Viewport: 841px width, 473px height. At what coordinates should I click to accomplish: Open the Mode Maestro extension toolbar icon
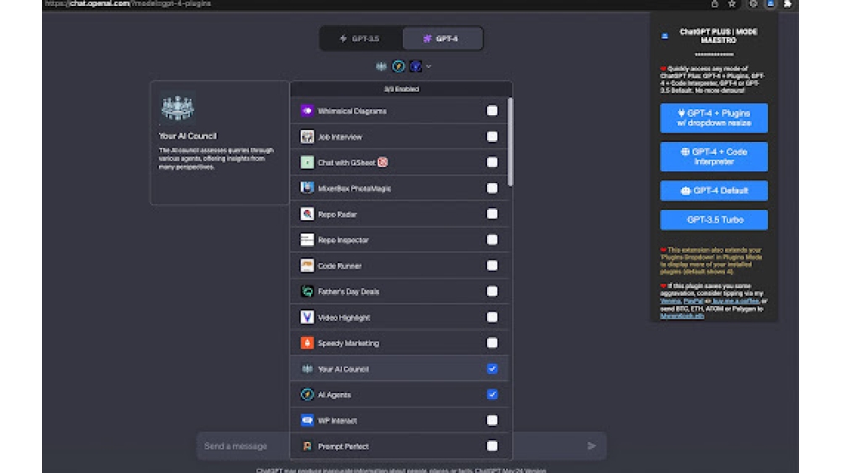pos(770,3)
